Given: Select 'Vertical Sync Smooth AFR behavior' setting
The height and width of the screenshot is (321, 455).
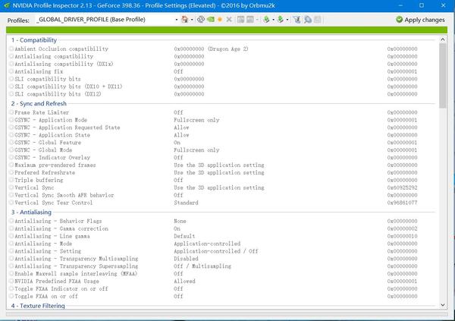Looking at the screenshot, I should pyautogui.click(x=222, y=195).
